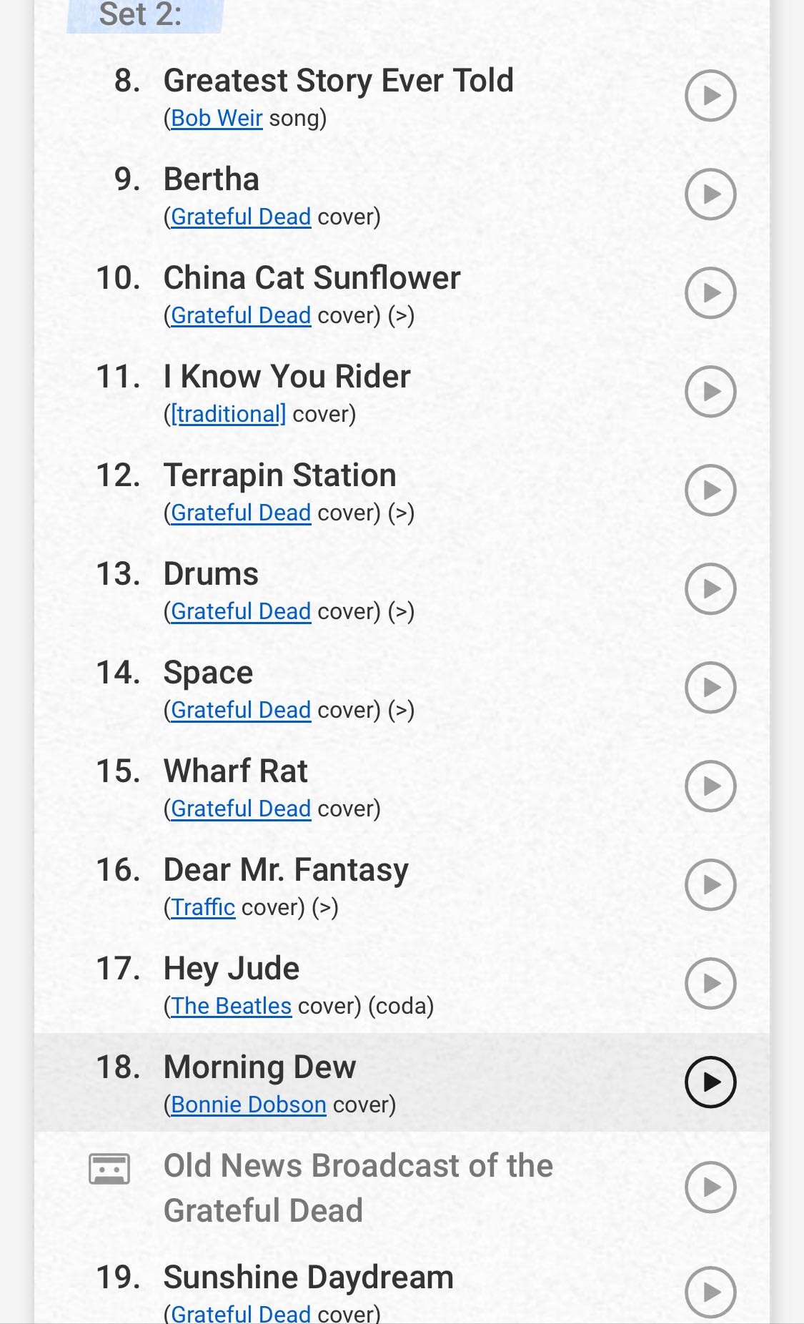Open the Traffic artist link
Image resolution: width=804 pixels, height=1324 pixels.
click(203, 907)
